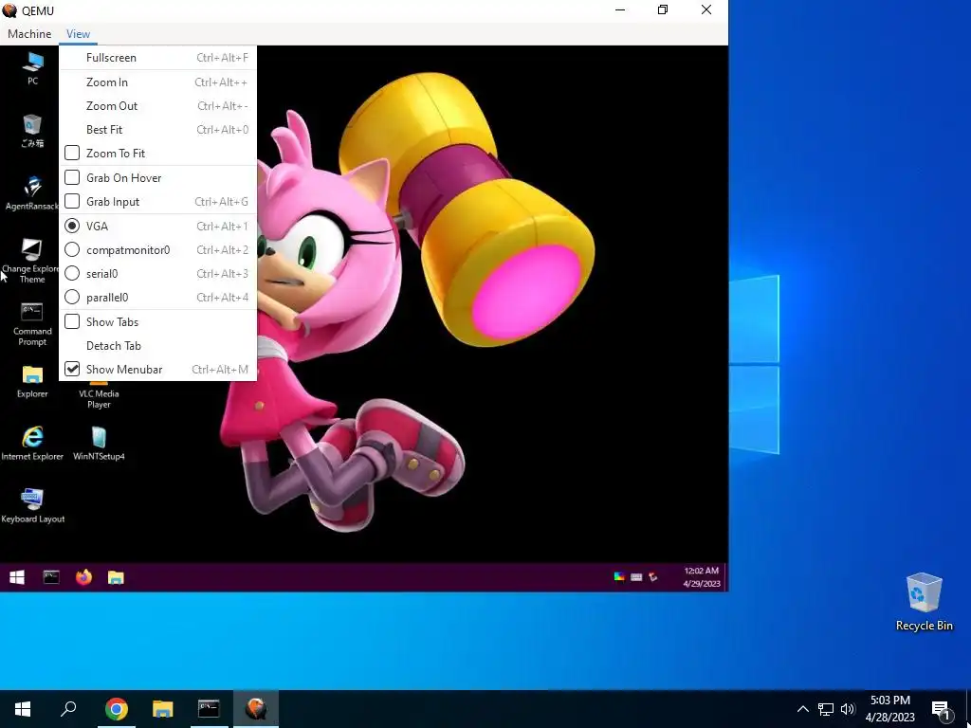
Task: Open the Command Prompt desktop shortcut
Action: point(32,324)
